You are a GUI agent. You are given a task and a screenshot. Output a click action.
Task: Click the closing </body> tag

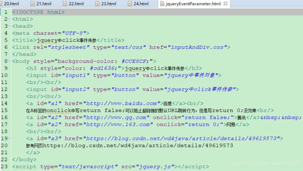[x=24, y=159]
